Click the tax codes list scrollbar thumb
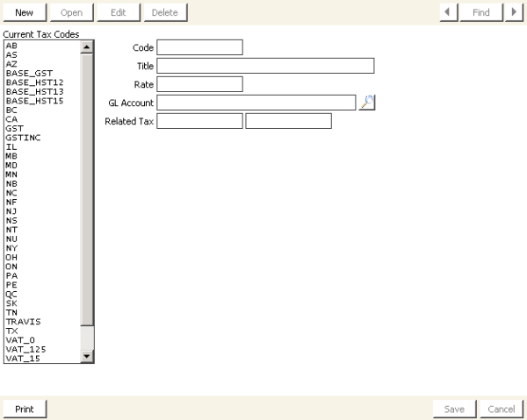The image size is (527, 420). [x=87, y=189]
